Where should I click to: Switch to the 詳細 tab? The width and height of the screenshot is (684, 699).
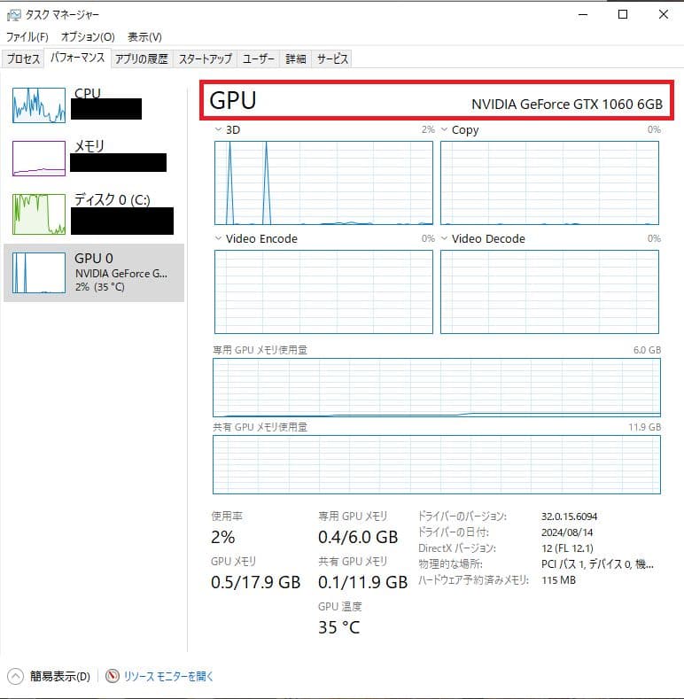point(296,58)
